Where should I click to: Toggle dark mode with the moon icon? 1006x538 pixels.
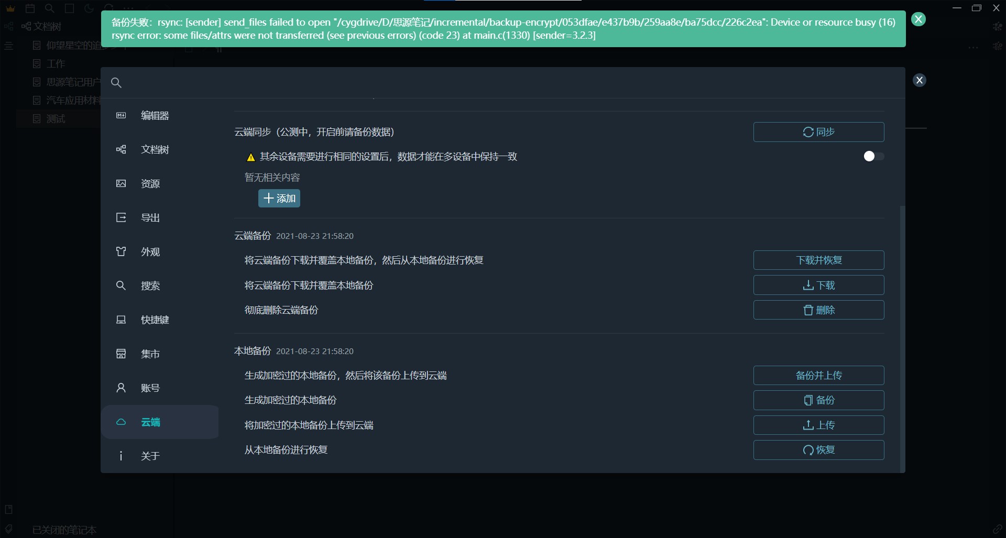coord(89,8)
